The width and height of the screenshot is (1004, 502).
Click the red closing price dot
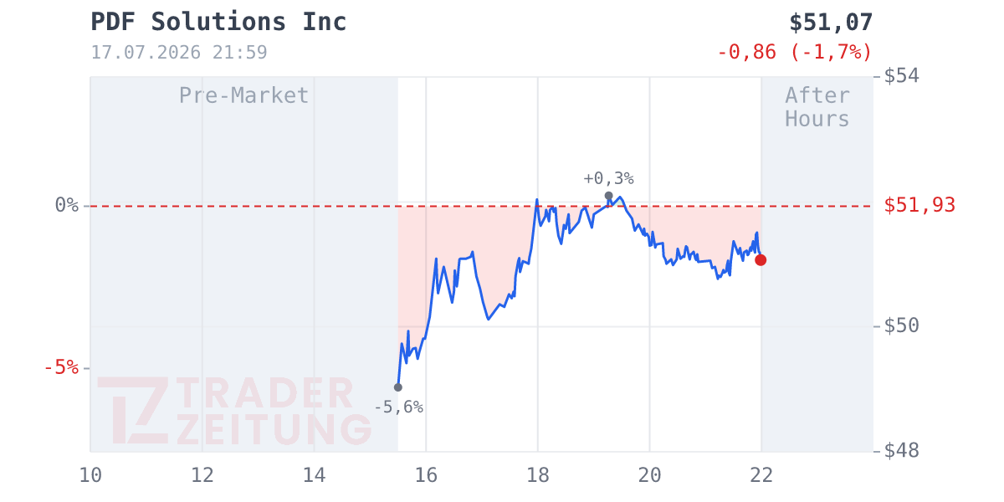pyautogui.click(x=761, y=260)
